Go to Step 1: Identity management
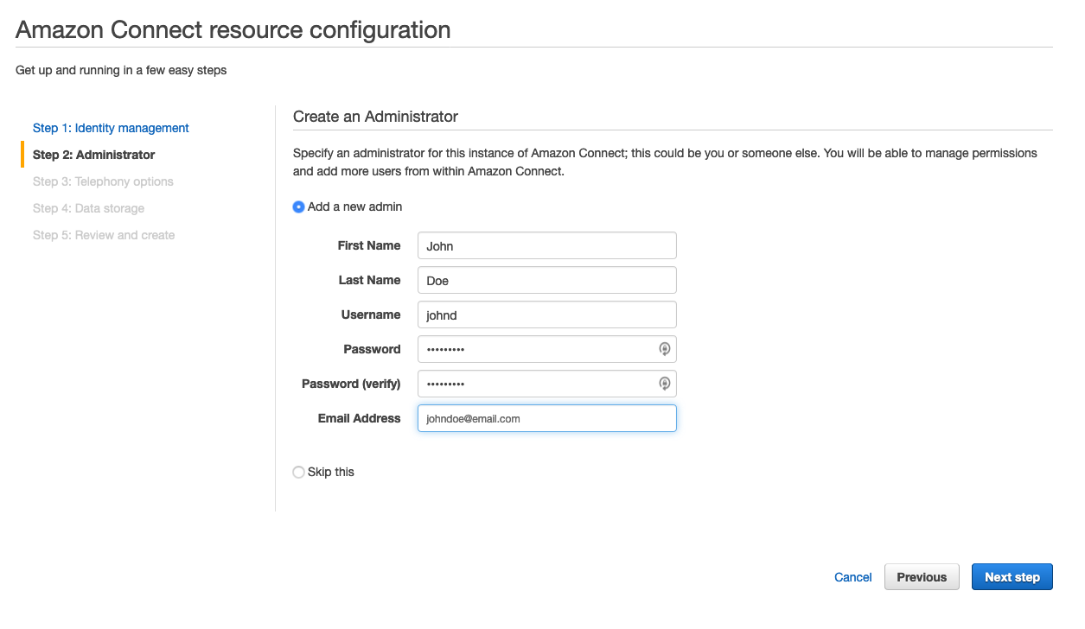Image resolution: width=1085 pixels, height=629 pixels. [111, 128]
